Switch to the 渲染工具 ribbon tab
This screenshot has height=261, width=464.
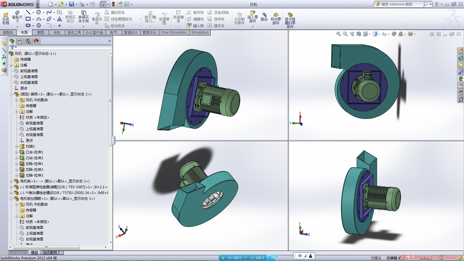click(x=74, y=32)
